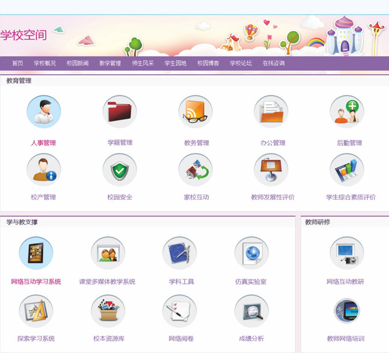This screenshot has height=353, width=389.
Task: Click the 学生综合素质评价 bar chart icon
Action: point(347,170)
